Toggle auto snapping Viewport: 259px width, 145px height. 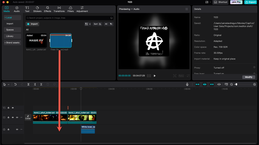[x=204, y=84]
